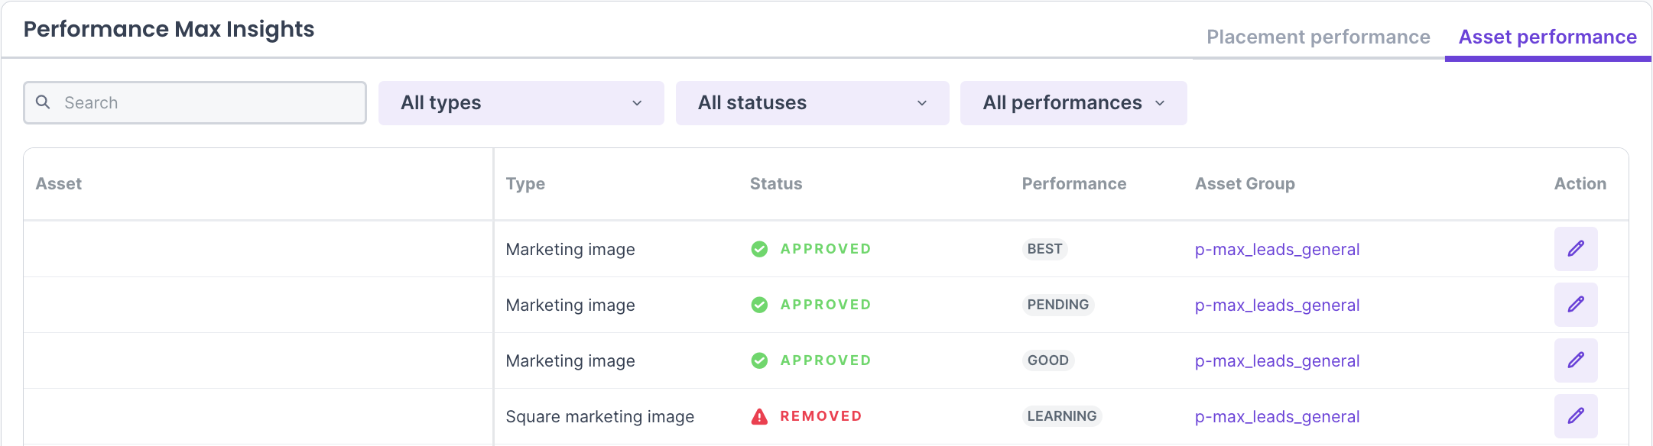Viewport: 1653px width, 446px height.
Task: Open the All performances dropdown
Action: (1073, 103)
